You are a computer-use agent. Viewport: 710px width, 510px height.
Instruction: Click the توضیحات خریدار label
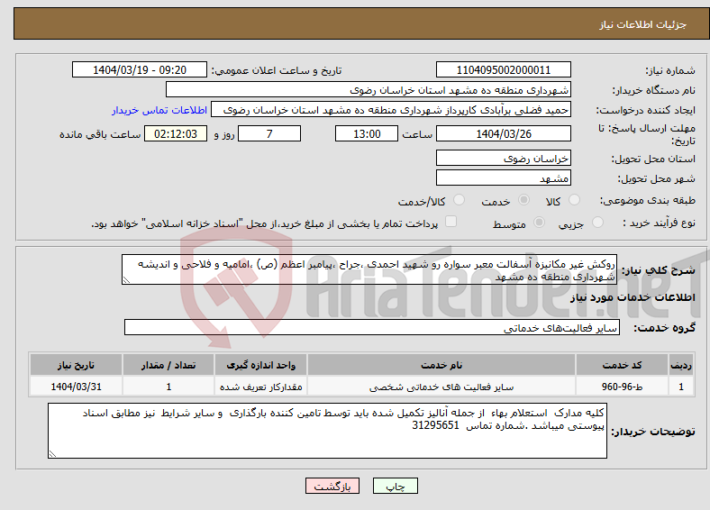tap(653, 432)
